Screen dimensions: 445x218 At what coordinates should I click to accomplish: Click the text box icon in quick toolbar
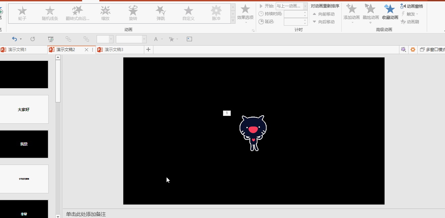pos(189,39)
